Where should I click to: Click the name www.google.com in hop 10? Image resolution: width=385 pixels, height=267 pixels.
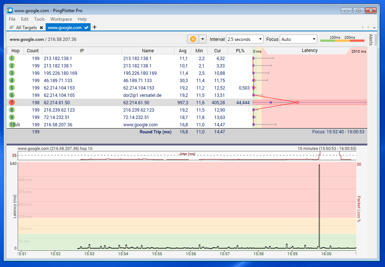coord(140,125)
